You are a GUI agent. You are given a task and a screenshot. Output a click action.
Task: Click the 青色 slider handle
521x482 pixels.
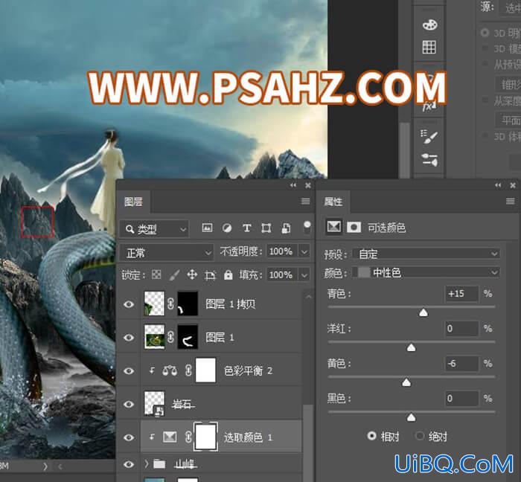(423, 312)
